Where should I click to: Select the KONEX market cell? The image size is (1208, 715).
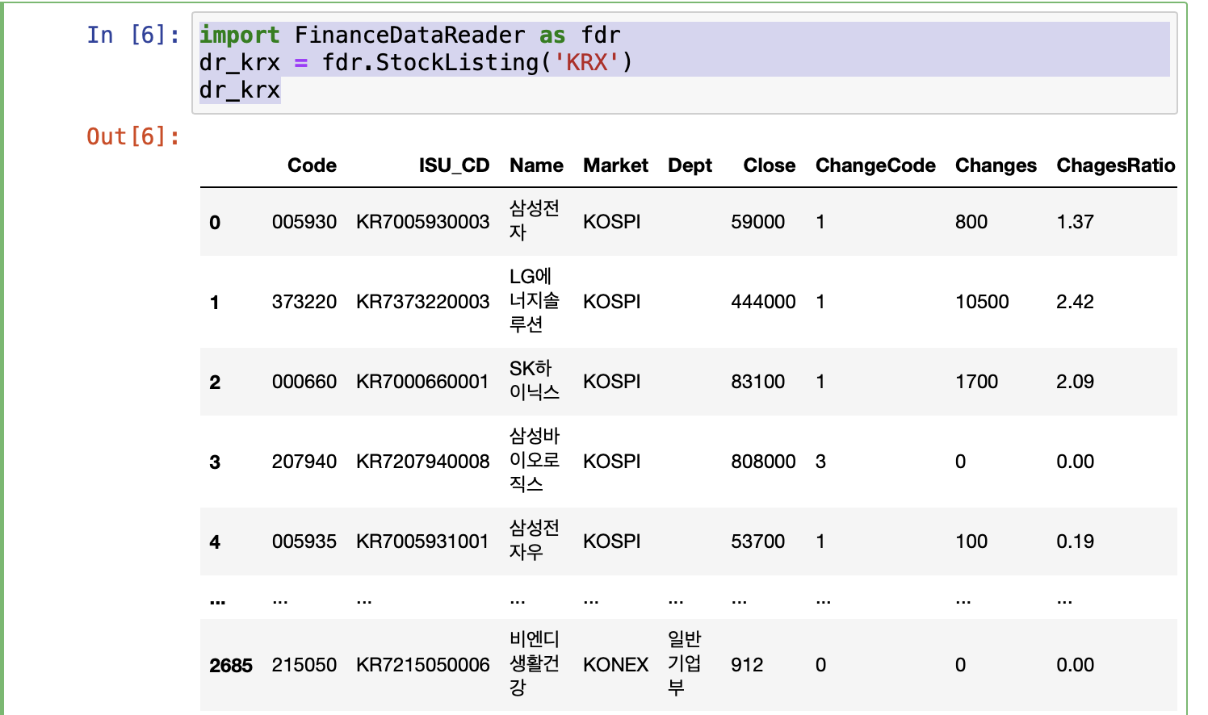[x=615, y=665]
